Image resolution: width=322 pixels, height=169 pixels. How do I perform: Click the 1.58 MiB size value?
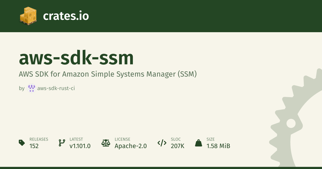(218, 146)
